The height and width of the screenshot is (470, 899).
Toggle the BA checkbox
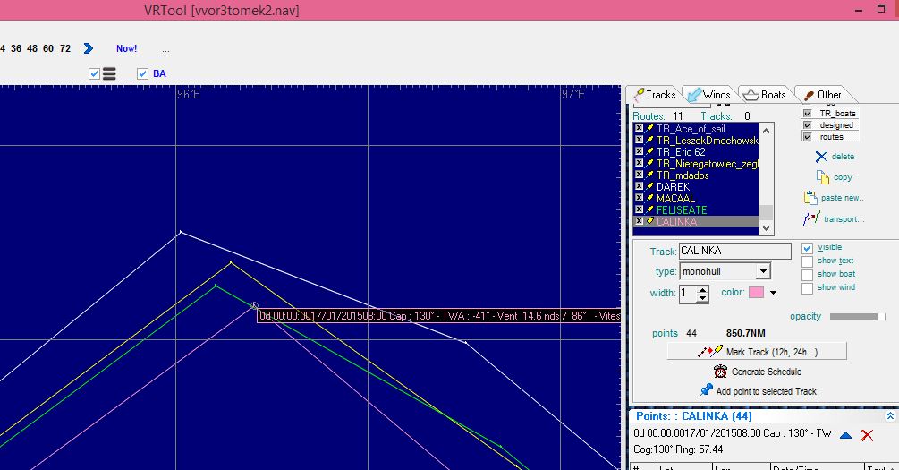(143, 73)
